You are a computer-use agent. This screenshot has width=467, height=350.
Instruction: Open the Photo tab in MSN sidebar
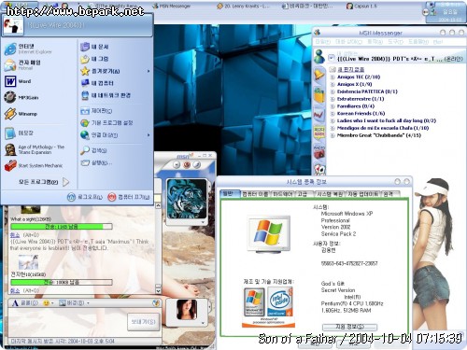tap(319, 152)
